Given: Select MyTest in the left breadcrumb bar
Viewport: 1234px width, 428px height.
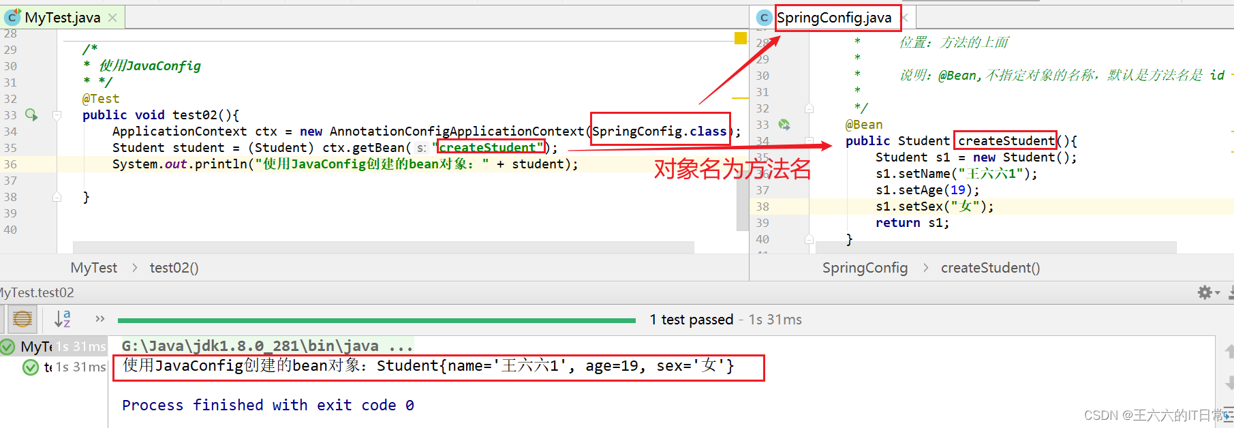Looking at the screenshot, I should click(x=94, y=268).
